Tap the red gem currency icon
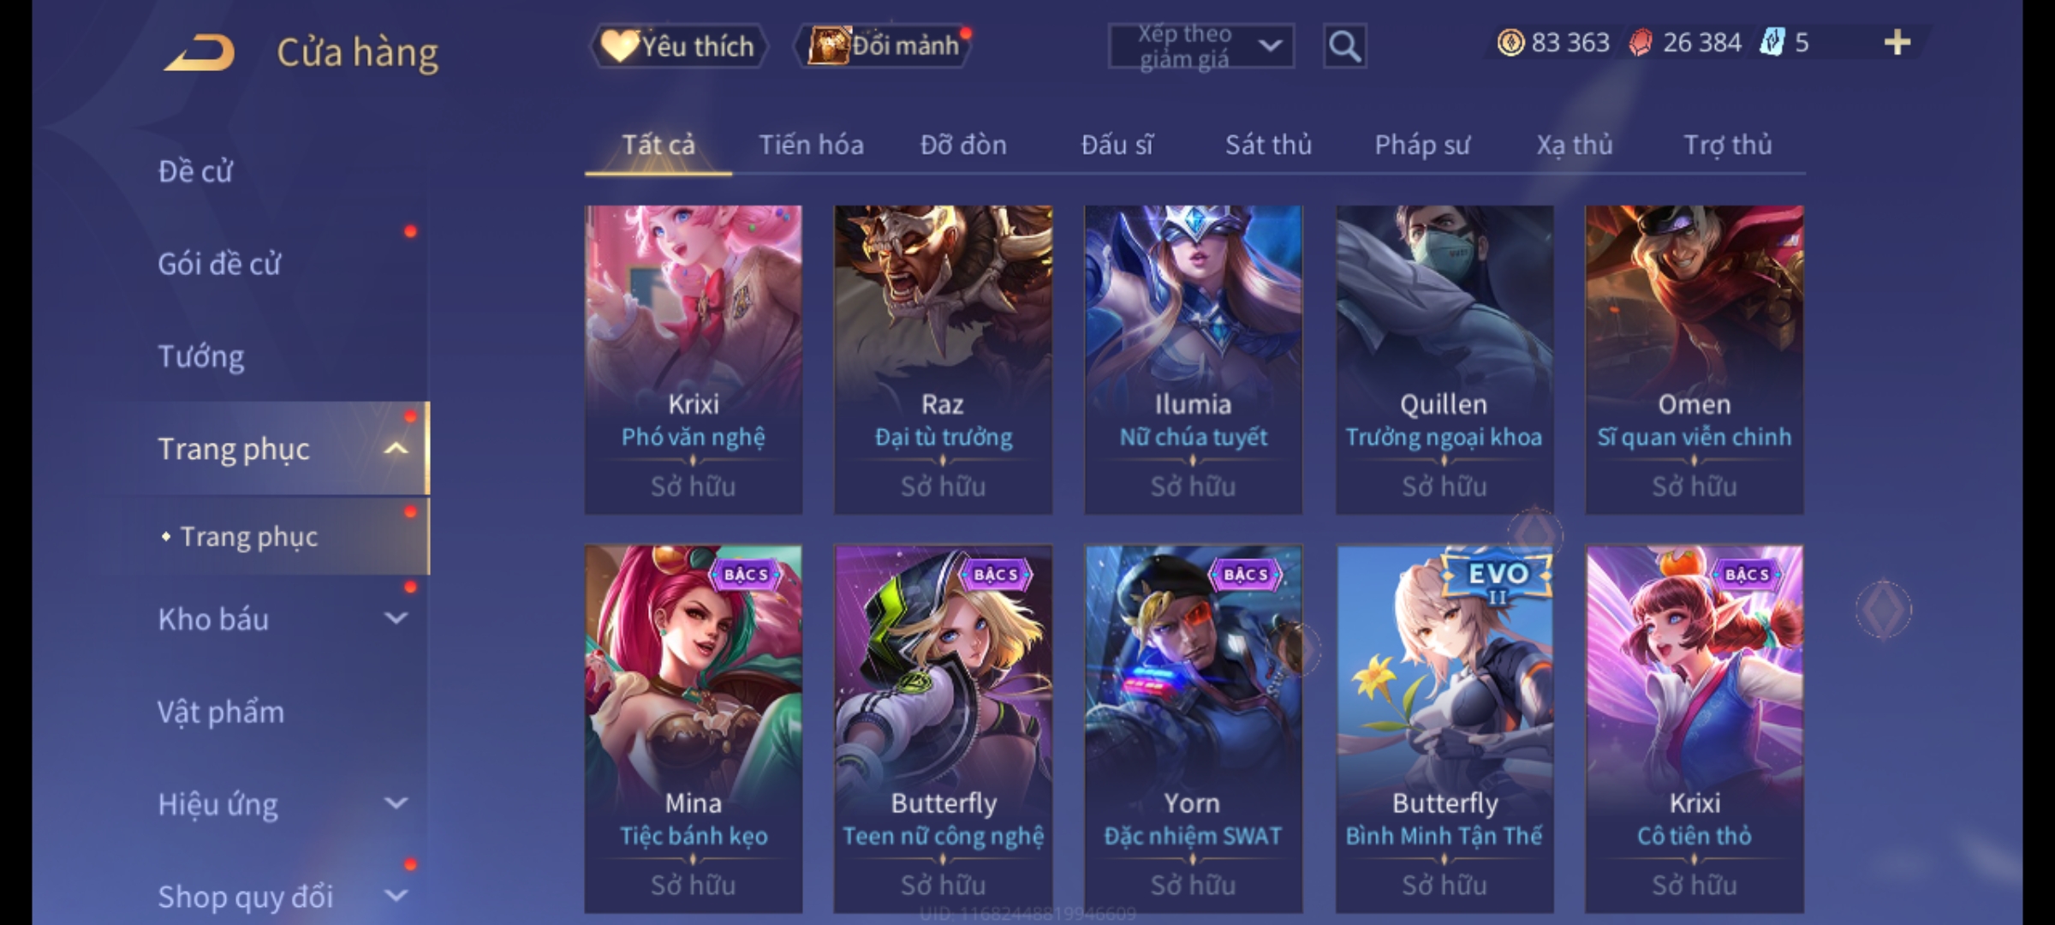The height and width of the screenshot is (925, 2055). point(1641,42)
